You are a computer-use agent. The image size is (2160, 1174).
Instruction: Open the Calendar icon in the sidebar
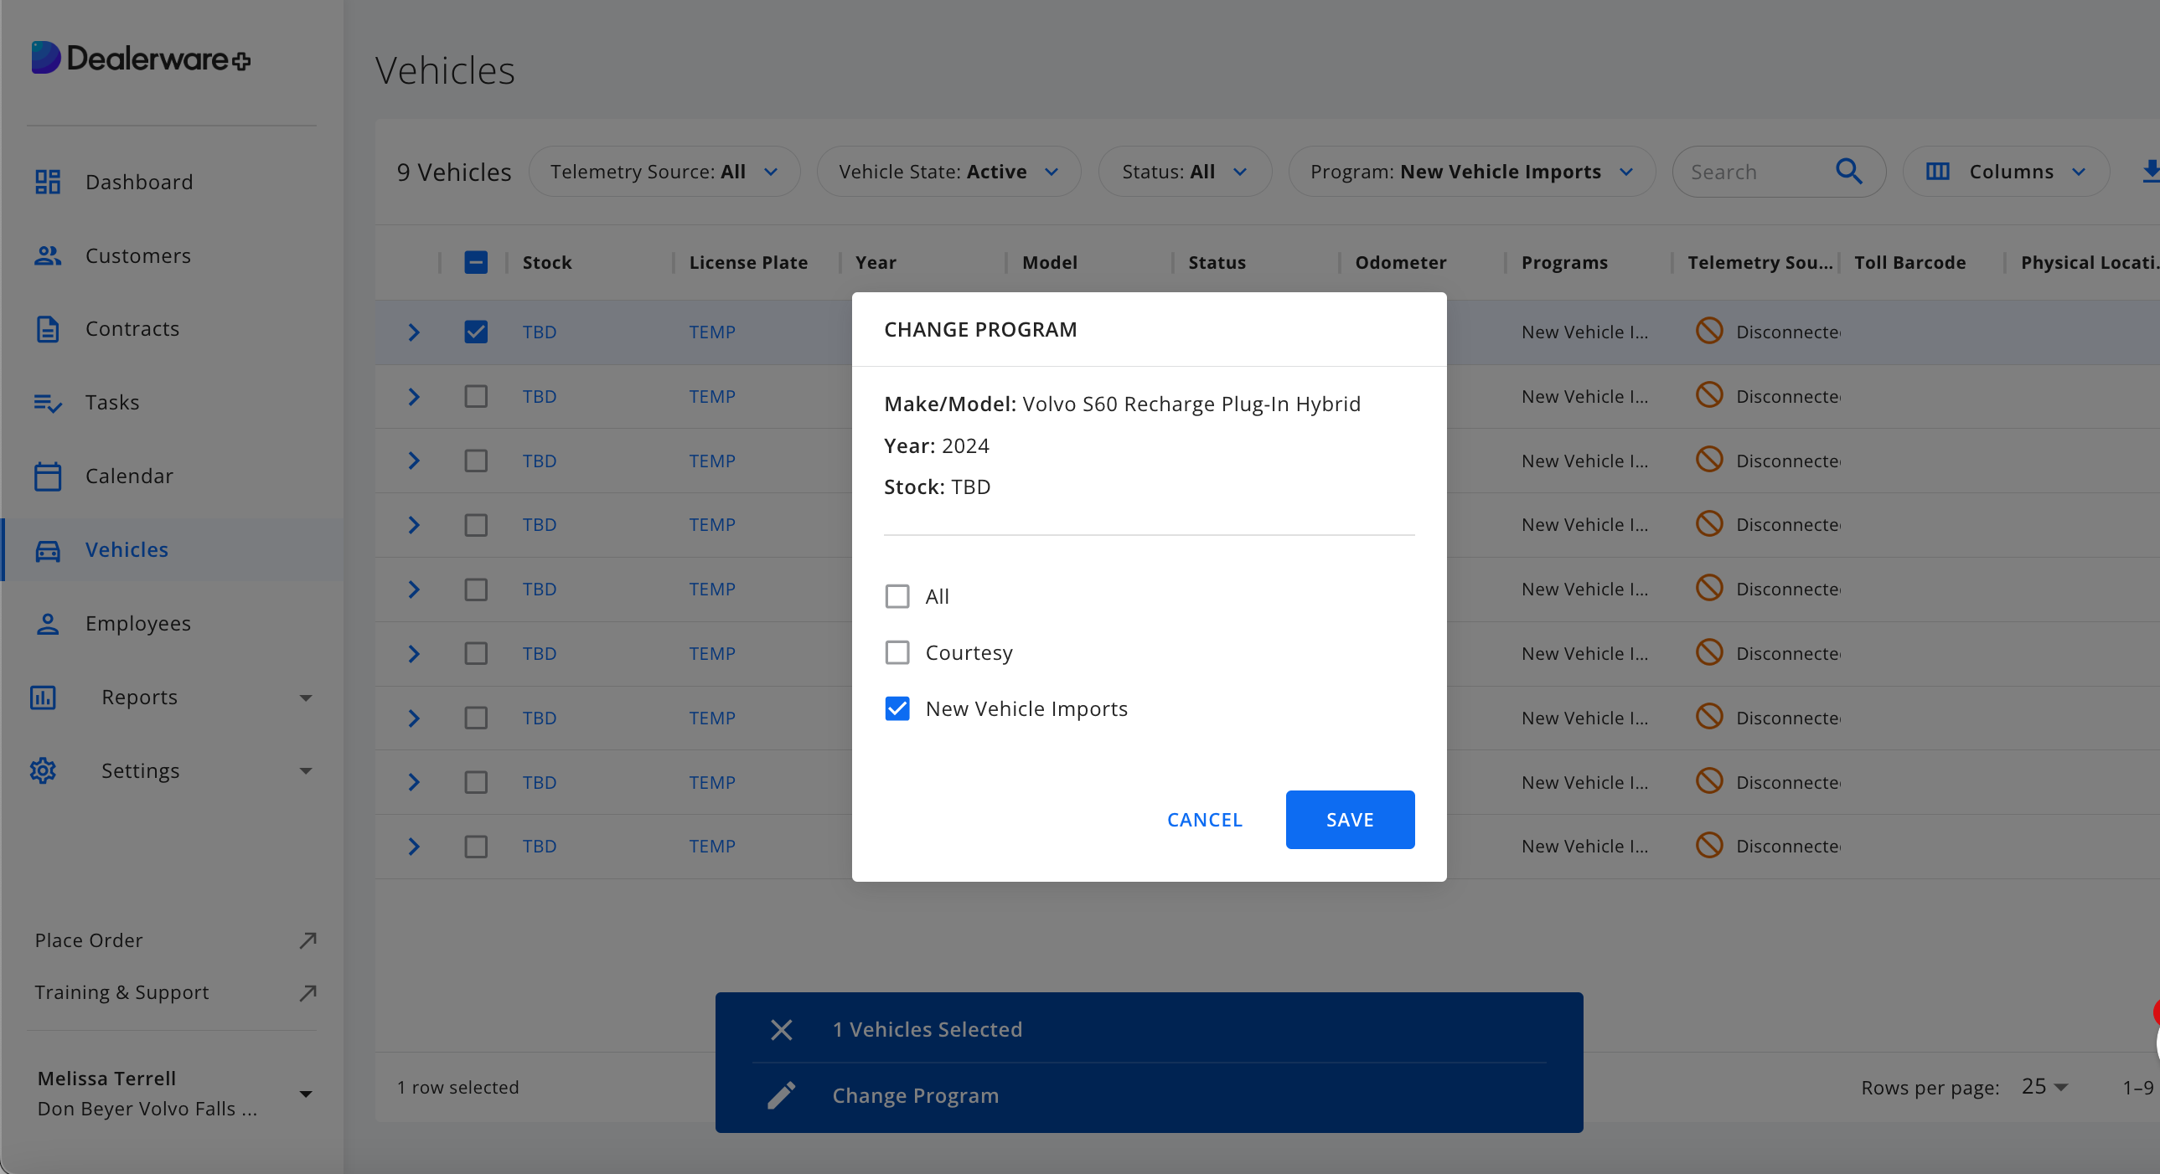[x=48, y=476]
